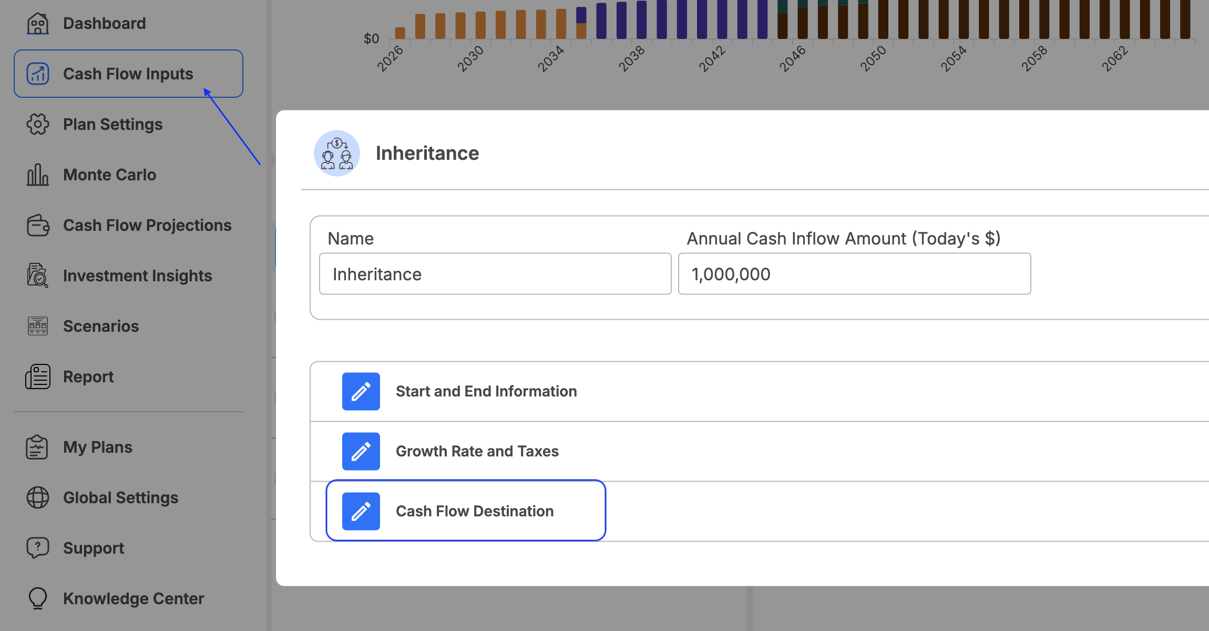This screenshot has height=631, width=1209.
Task: Click the Knowledge Center lightbulb icon
Action: [38, 598]
